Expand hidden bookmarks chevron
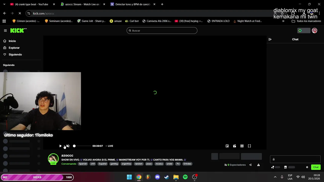Screen dimensions: 324x182 283,21
